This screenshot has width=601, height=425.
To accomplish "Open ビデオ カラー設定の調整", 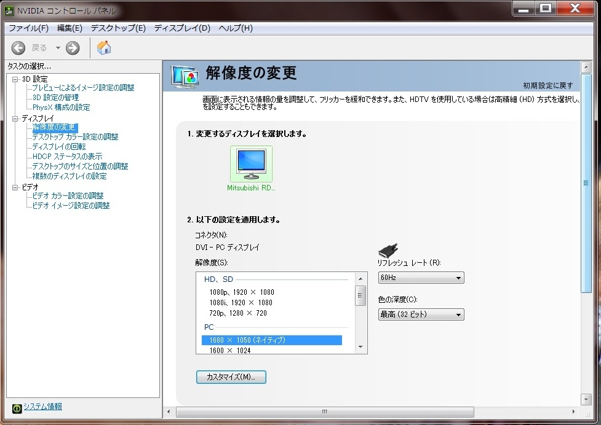I will [x=68, y=196].
